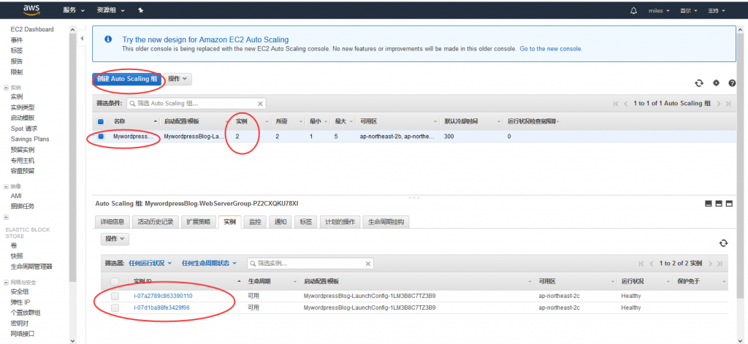Open the 支持 support dropdown
This screenshot has width=748, height=344.
(716, 10)
